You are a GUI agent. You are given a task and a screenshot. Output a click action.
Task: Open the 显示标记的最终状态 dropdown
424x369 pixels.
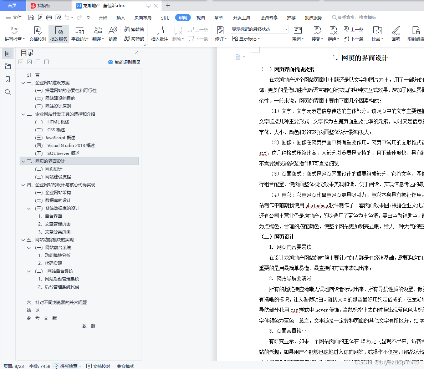pos(259,29)
